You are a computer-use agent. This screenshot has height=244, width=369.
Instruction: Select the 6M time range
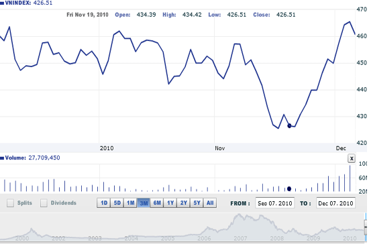point(157,203)
